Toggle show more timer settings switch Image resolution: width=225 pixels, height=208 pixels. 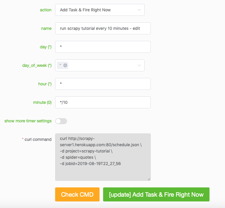pos(61,121)
